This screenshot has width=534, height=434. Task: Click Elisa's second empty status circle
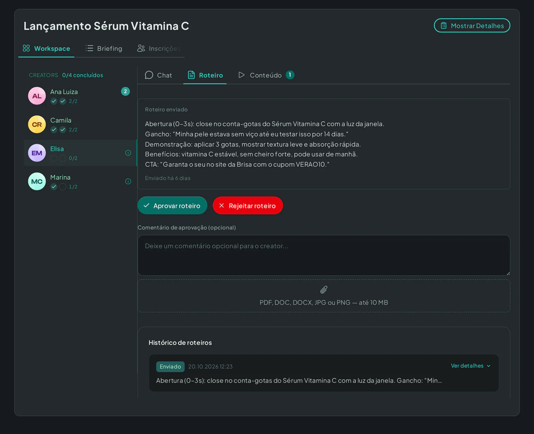63,158
